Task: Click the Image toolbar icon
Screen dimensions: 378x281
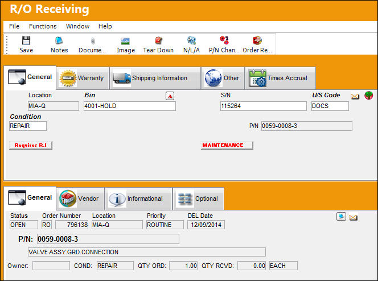Action: coord(125,41)
